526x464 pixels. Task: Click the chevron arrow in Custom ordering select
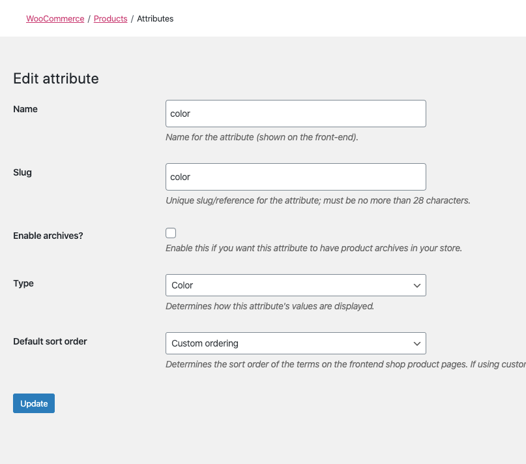pyautogui.click(x=417, y=343)
